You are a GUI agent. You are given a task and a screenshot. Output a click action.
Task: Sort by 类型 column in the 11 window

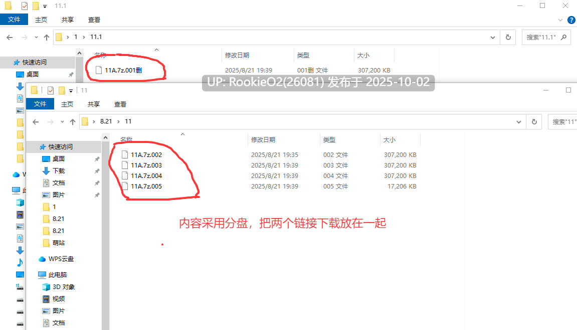[x=329, y=140]
